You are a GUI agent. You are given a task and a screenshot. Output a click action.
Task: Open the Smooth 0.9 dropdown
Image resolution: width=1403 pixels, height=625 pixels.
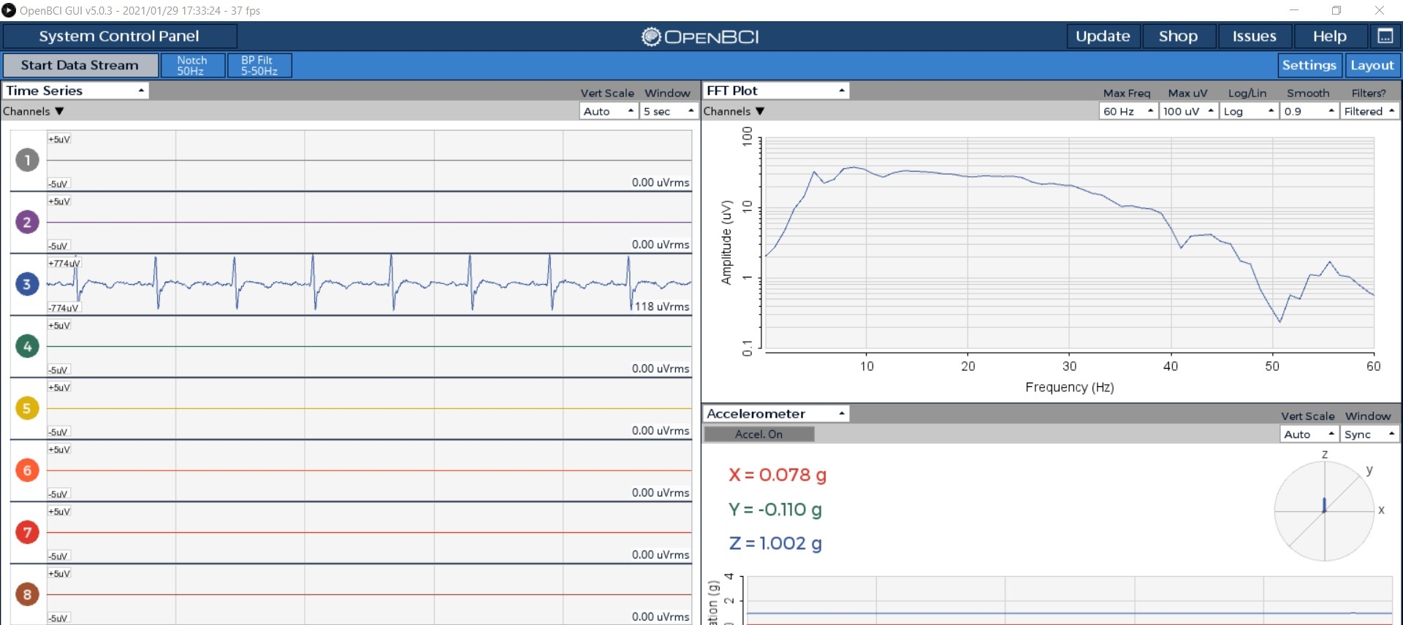tap(1309, 111)
